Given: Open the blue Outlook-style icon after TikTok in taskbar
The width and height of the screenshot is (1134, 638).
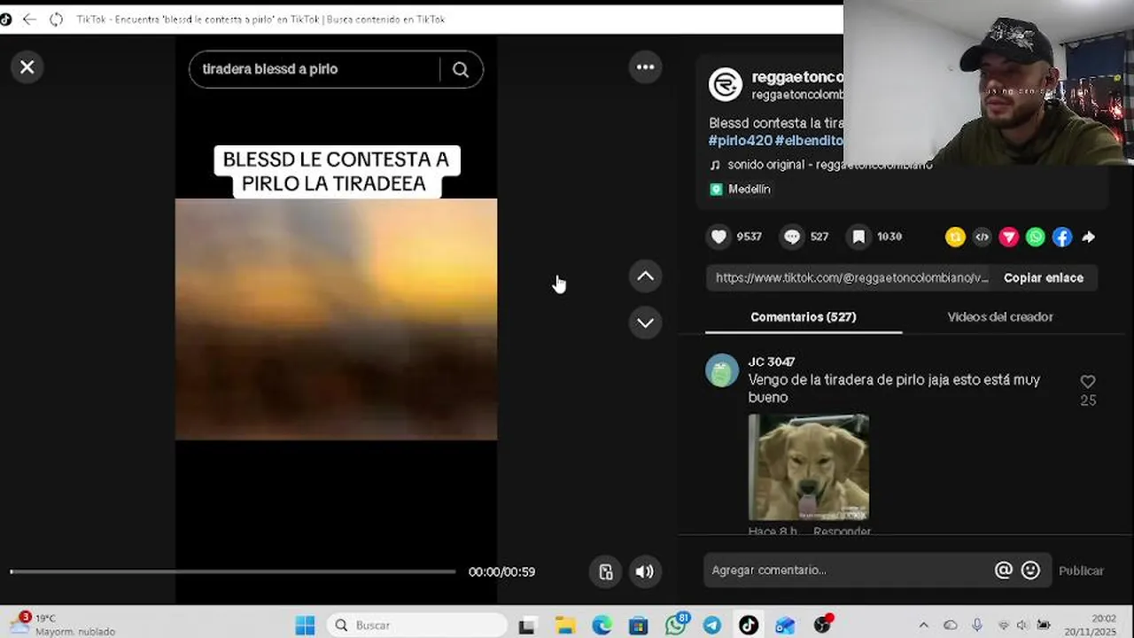Looking at the screenshot, I should (785, 626).
